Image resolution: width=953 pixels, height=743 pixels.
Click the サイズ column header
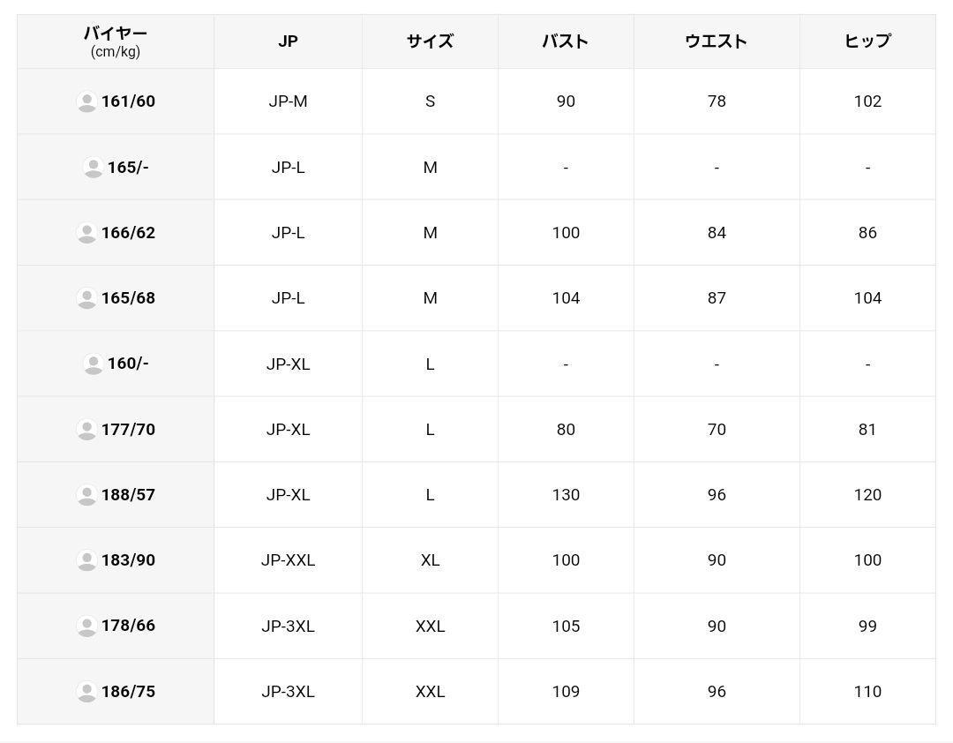[x=430, y=41]
